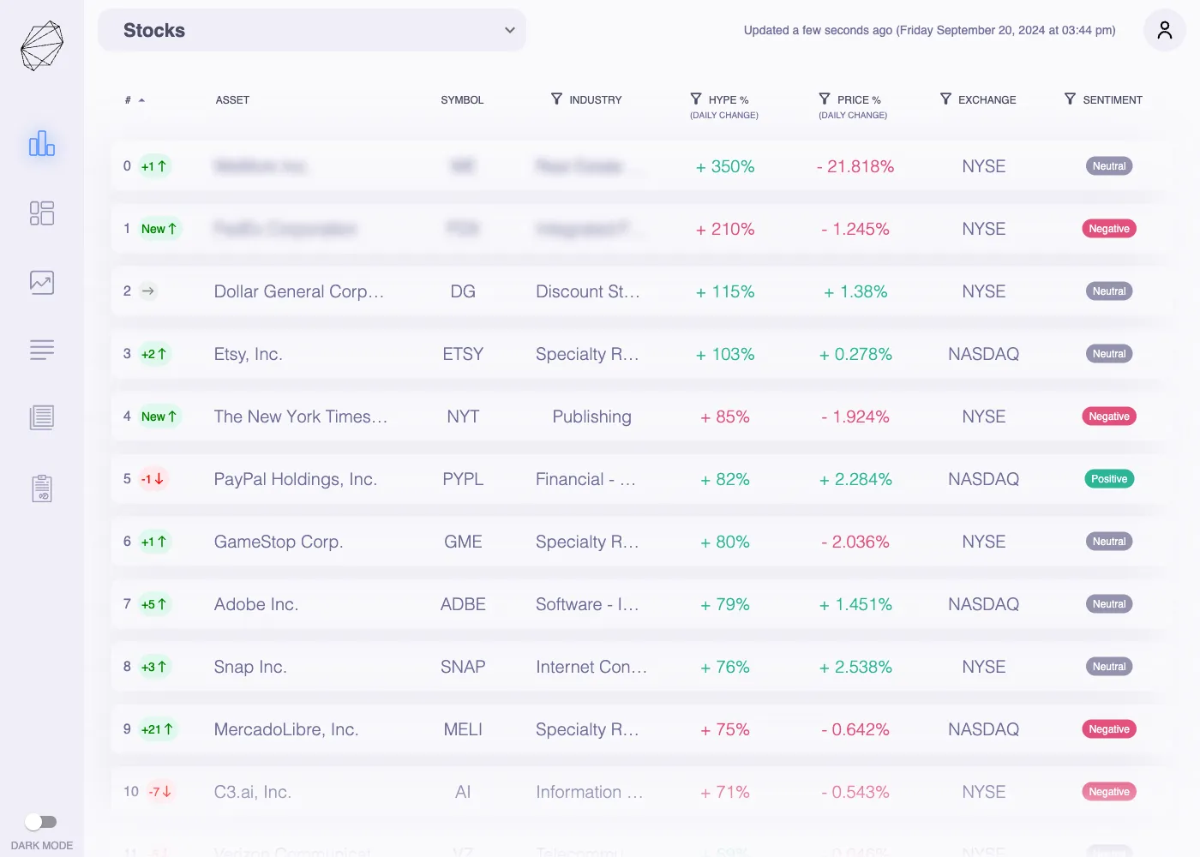1200x857 pixels.
Task: Click the polygon logo icon in sidebar
Action: [x=42, y=45]
